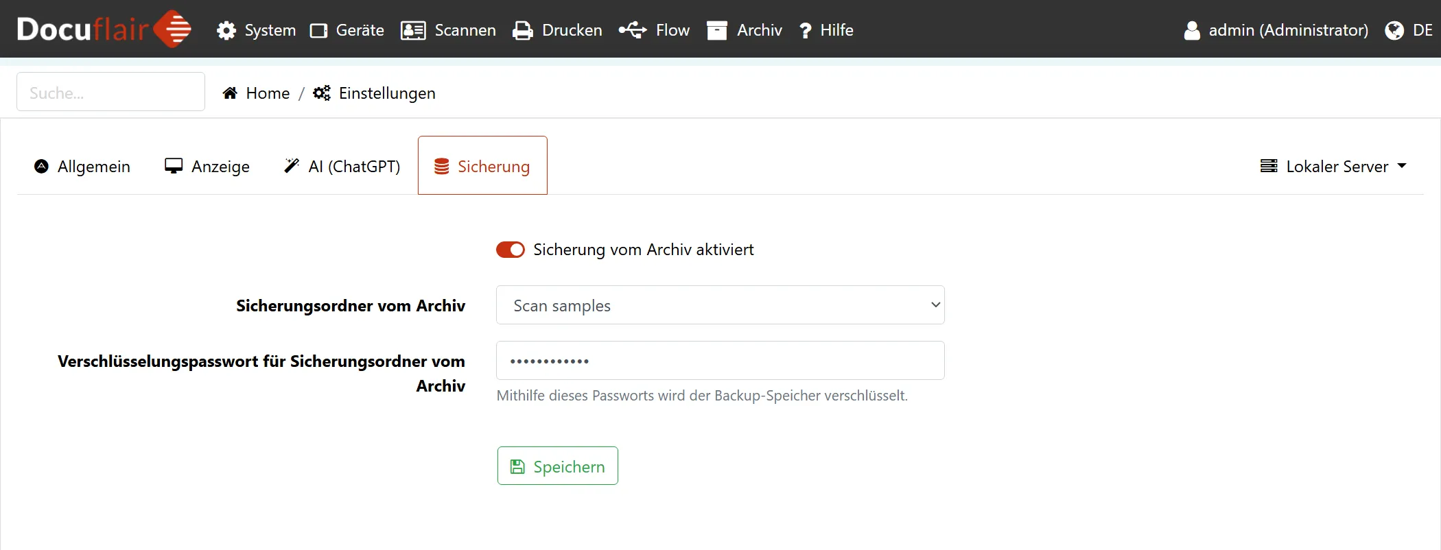Click the Docuflair logo

(x=104, y=29)
